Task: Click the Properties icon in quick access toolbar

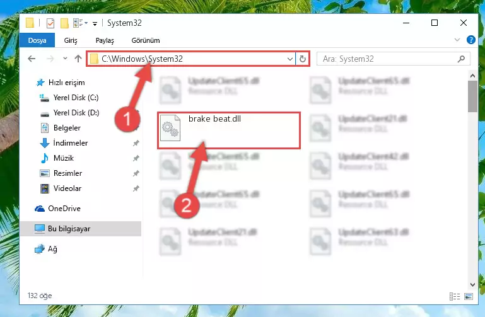Action: click(x=50, y=23)
